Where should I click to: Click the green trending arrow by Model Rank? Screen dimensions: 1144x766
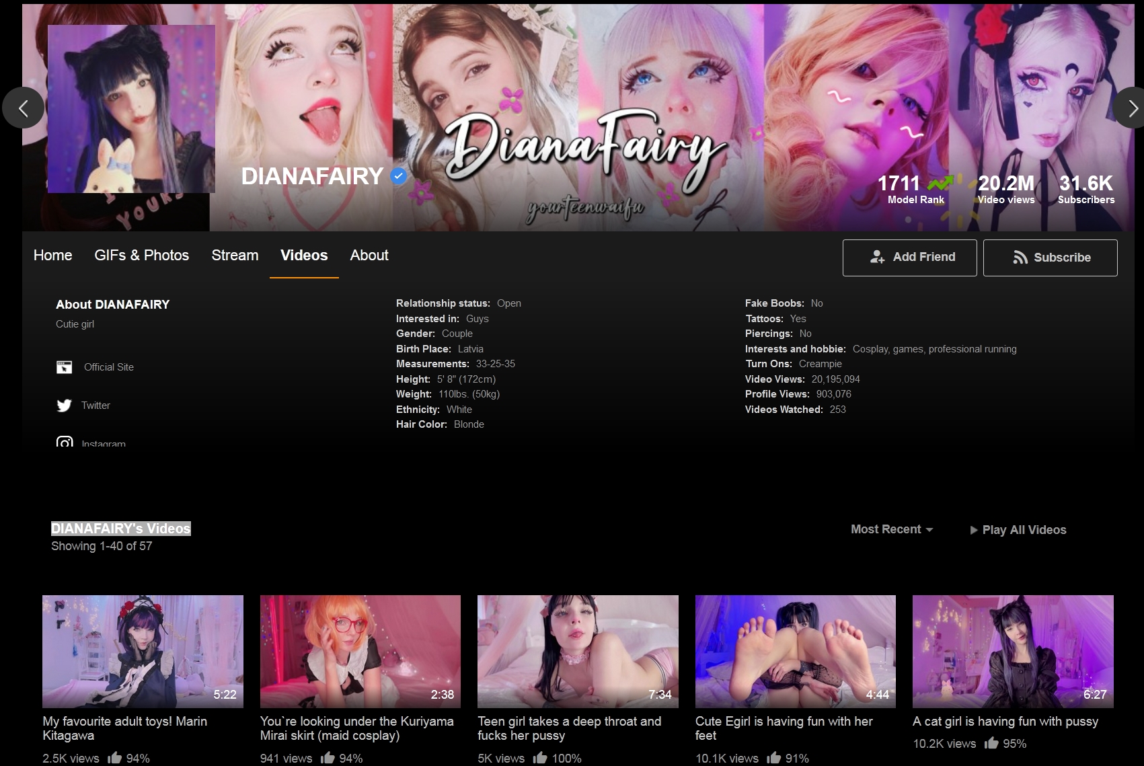point(940,183)
